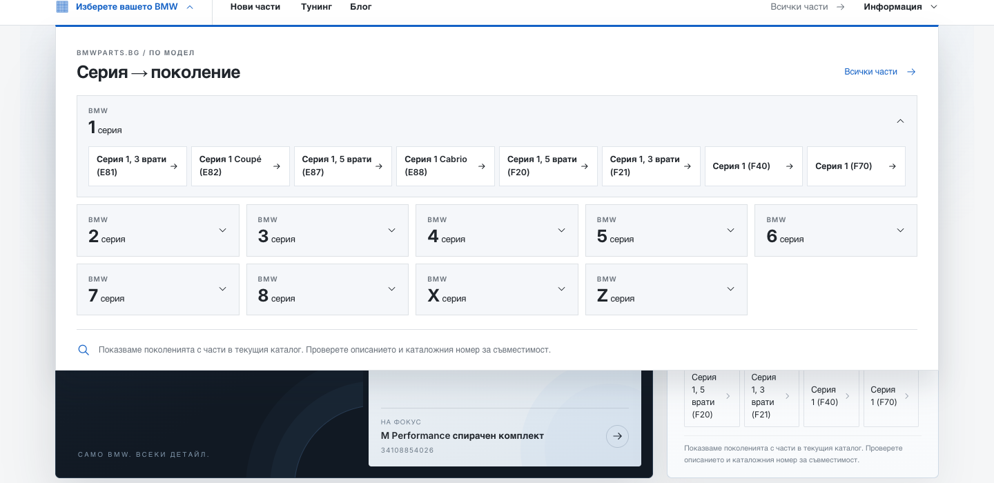The width and height of the screenshot is (994, 483).
Task: Collapse the Изберете вашето BMW mega menu
Action: click(x=124, y=7)
